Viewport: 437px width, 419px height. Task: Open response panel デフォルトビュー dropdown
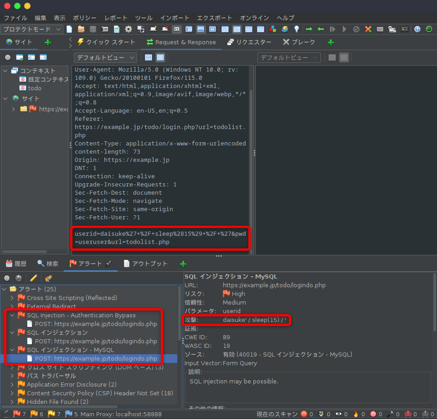pyautogui.click(x=289, y=58)
